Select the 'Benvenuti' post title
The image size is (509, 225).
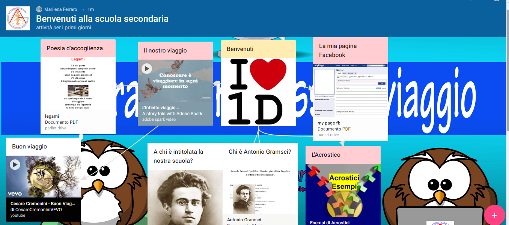[240, 49]
